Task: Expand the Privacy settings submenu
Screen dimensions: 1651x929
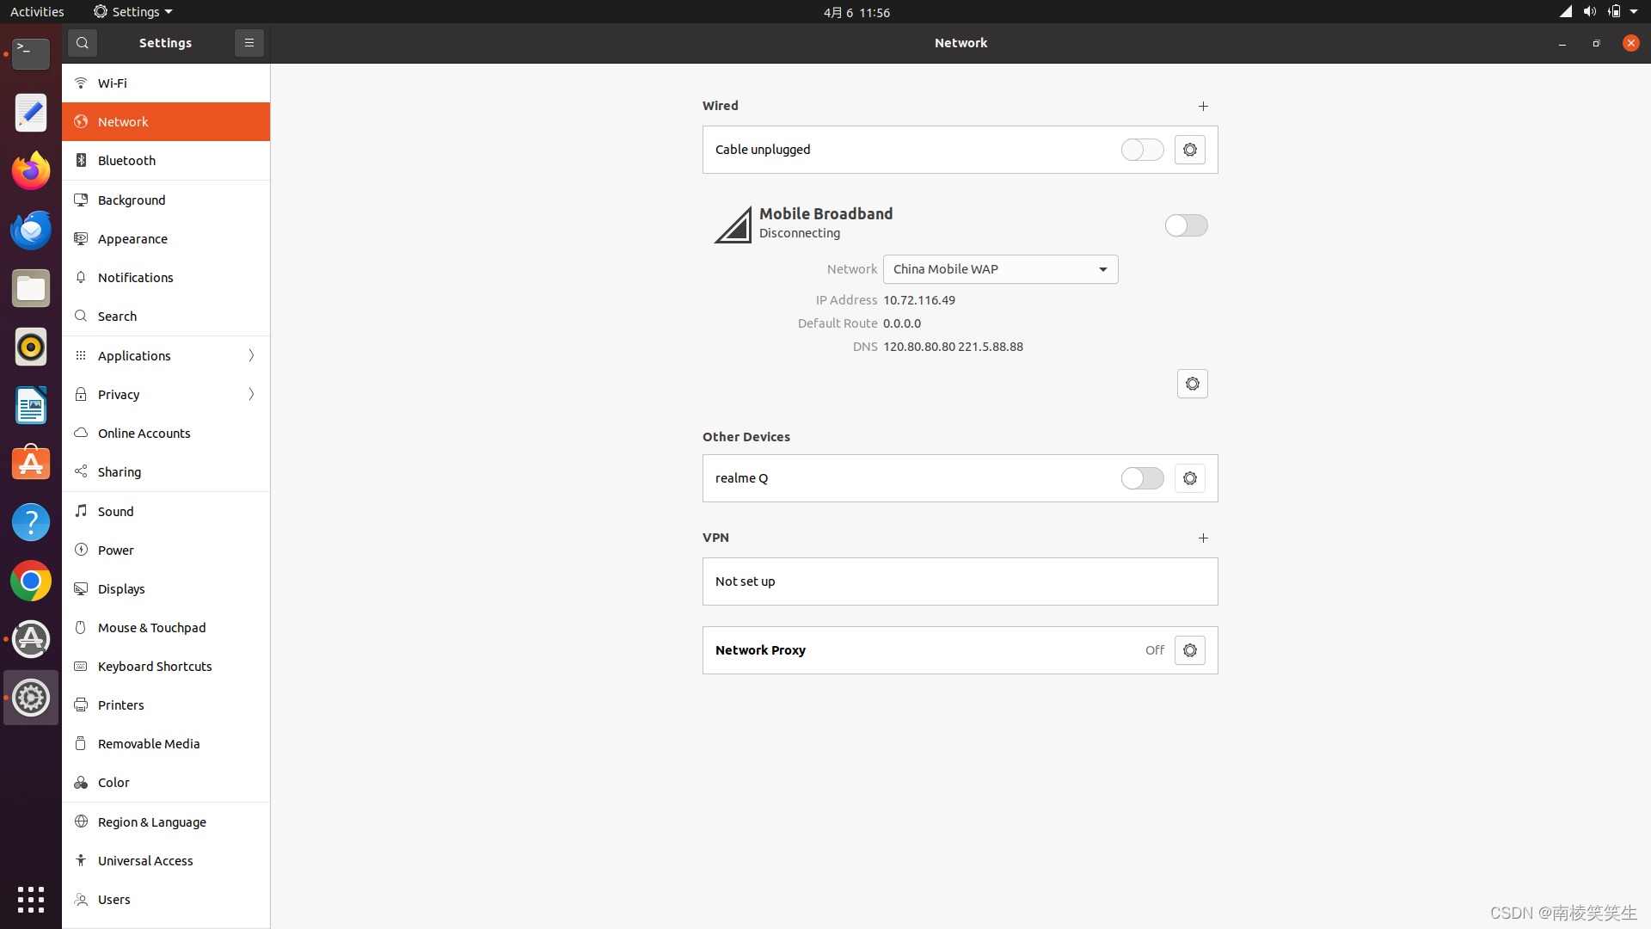Action: click(x=251, y=394)
